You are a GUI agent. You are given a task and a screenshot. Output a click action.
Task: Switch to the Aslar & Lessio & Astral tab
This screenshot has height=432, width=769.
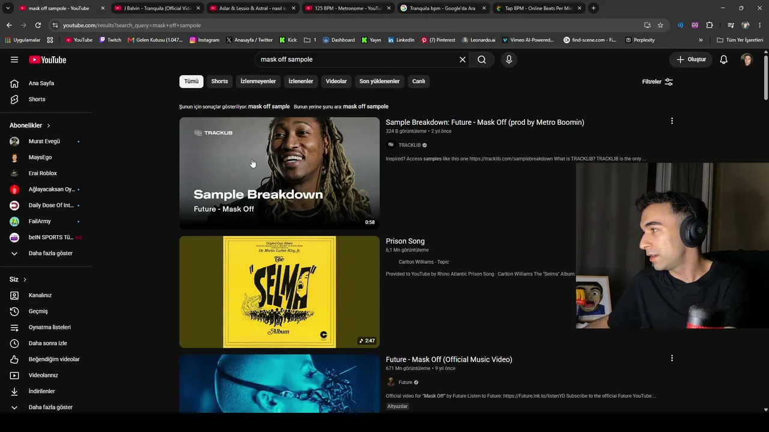tap(252, 8)
